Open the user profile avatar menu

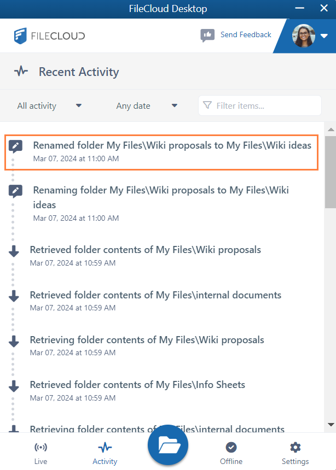pyautogui.click(x=310, y=36)
